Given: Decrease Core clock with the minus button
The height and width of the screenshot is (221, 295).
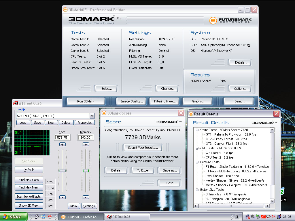Looking at the screenshot, I should pyautogui.click(x=63, y=197).
